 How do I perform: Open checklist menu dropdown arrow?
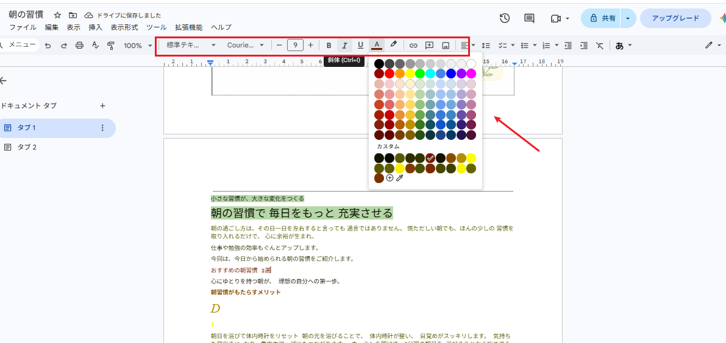[512, 45]
